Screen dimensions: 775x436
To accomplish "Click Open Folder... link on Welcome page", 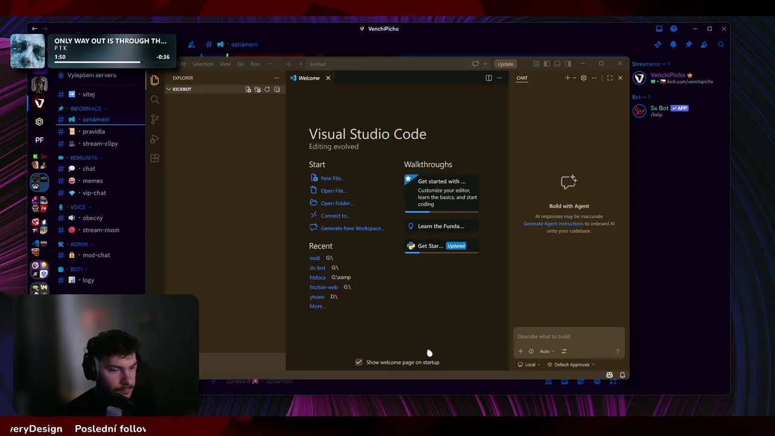I will pos(337,203).
